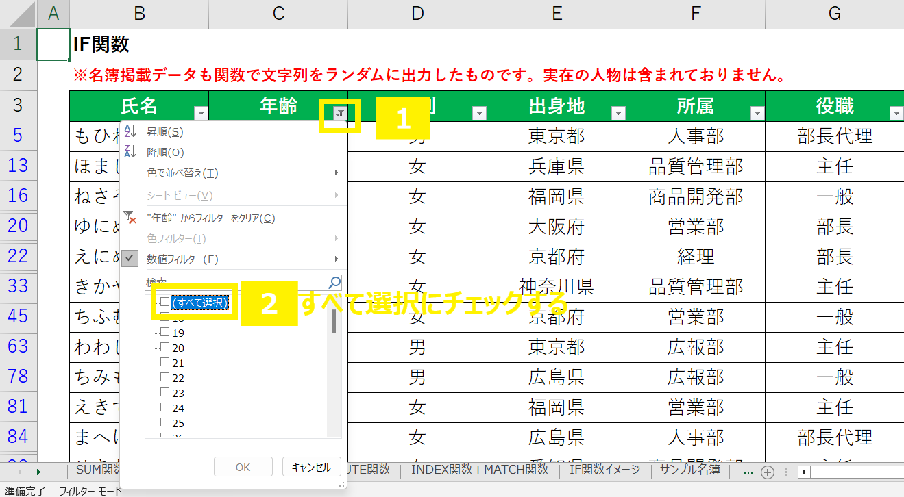Click the new sheet plus icon
This screenshot has width=904, height=497.
pos(768,472)
